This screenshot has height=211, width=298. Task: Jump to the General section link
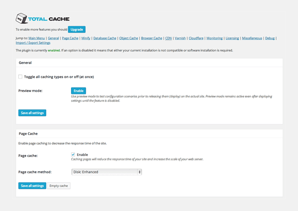(54, 38)
